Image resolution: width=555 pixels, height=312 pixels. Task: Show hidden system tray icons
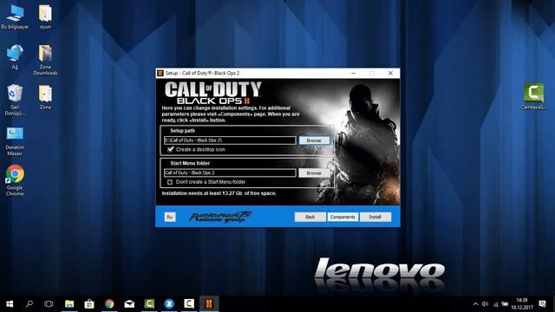tap(475, 304)
